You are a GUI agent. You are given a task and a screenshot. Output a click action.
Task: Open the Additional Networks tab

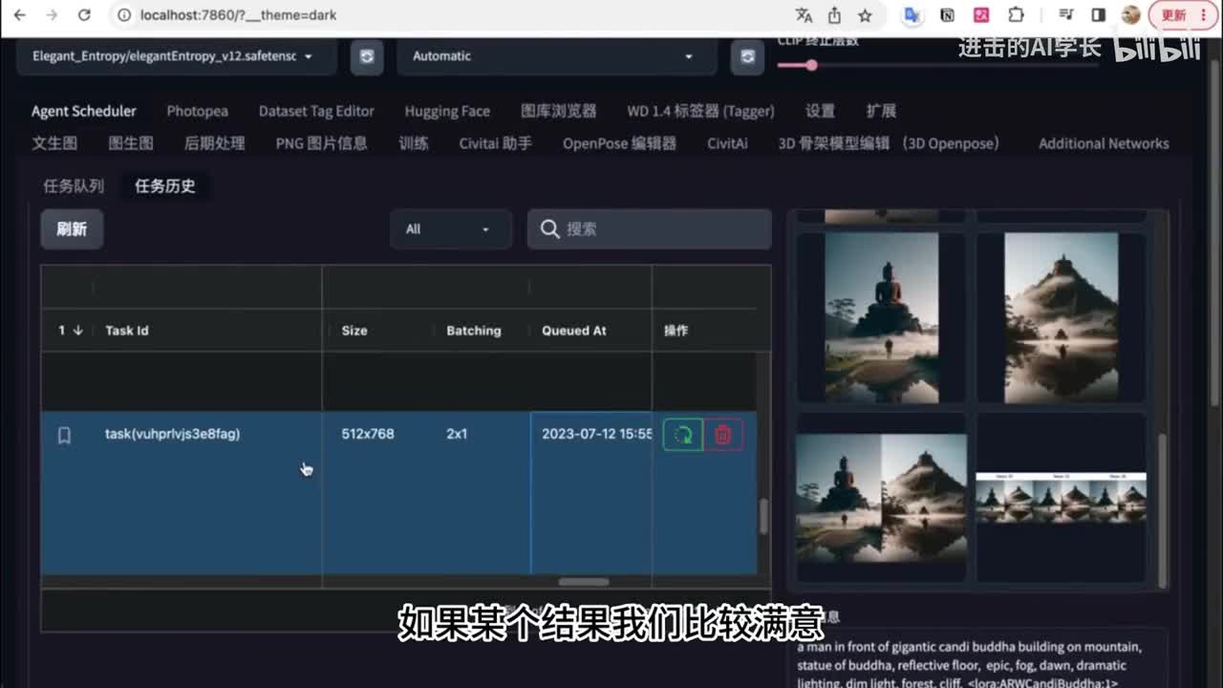click(x=1104, y=143)
